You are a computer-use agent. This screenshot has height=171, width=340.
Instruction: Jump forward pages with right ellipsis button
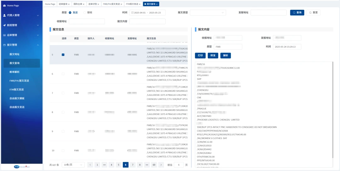147,165
